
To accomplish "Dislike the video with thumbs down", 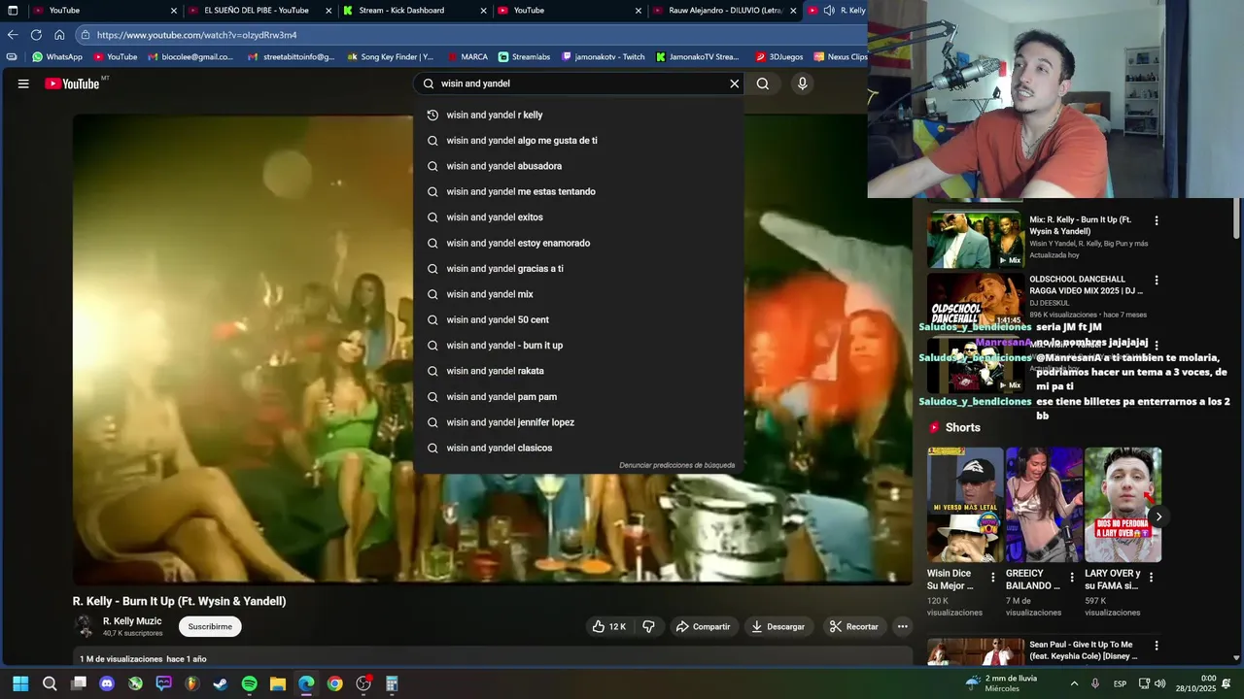I will (648, 626).
